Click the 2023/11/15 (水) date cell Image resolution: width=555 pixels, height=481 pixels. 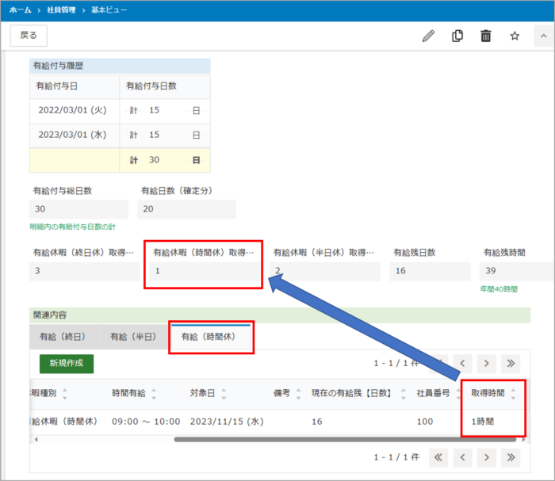point(227,422)
